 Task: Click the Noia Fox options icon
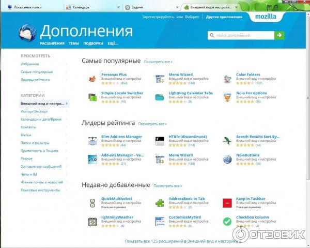coord(227,97)
